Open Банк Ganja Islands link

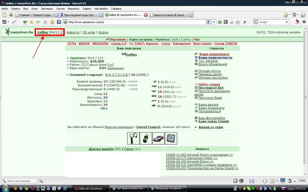click(x=214, y=121)
